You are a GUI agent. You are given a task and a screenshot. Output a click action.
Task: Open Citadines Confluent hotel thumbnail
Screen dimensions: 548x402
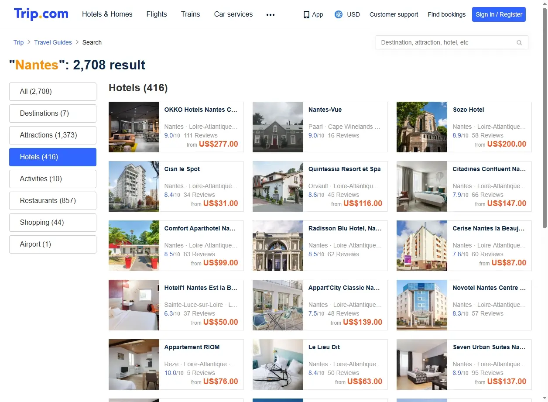click(x=422, y=186)
